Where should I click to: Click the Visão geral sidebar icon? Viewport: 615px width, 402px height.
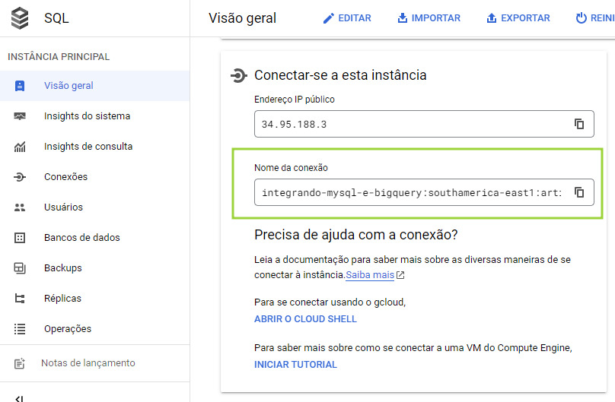(20, 86)
